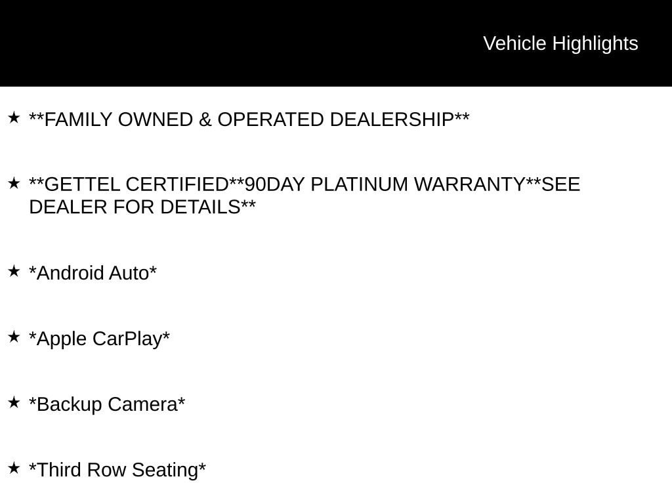Click the word SEE ending the warranty line
Viewport: 672px width, 504px height.
(x=561, y=184)
